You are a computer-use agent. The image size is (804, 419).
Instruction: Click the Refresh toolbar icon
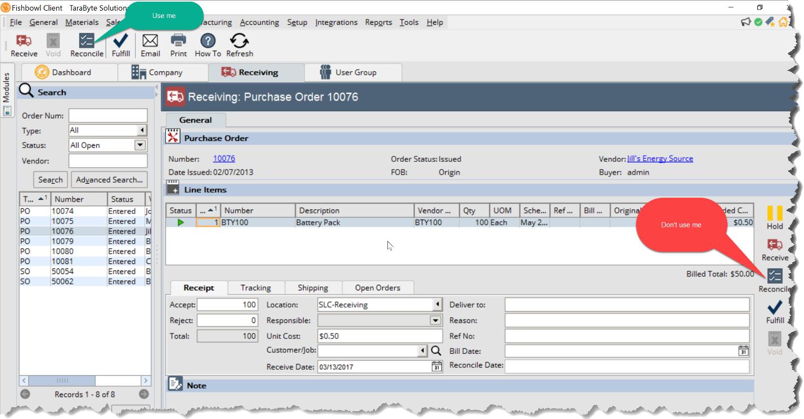240,41
